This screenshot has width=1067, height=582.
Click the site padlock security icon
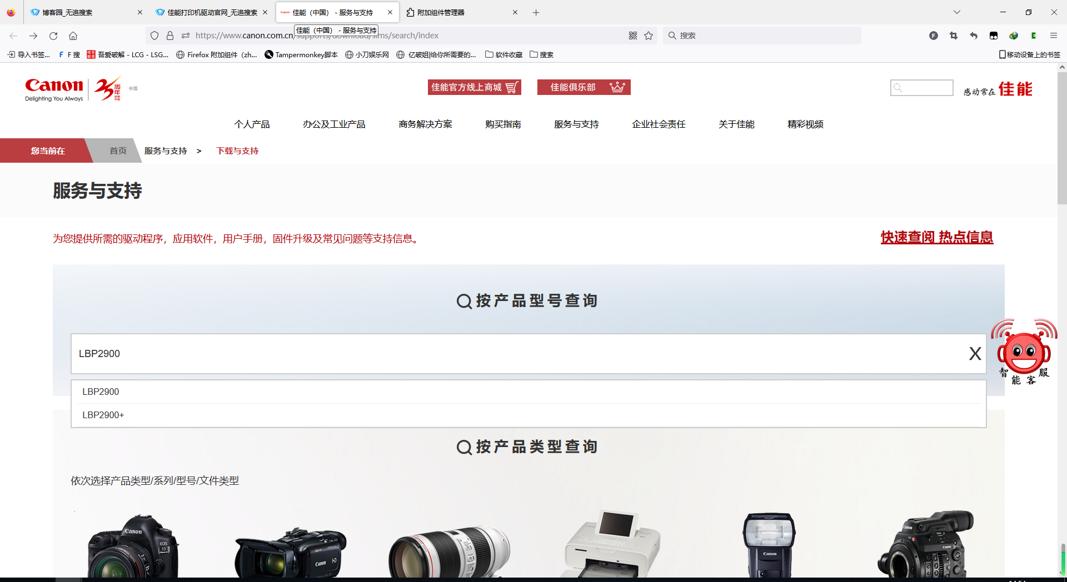pos(170,36)
